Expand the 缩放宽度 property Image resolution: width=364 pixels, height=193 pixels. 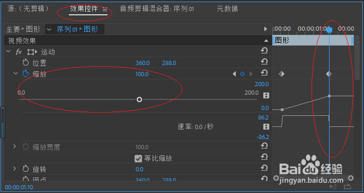click(x=14, y=146)
